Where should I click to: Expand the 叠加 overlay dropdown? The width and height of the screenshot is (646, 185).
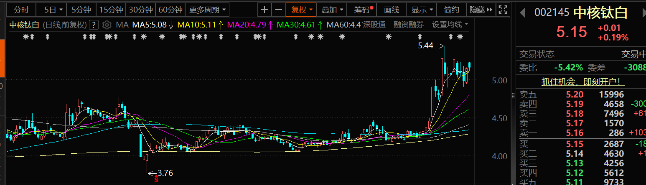tap(332, 10)
